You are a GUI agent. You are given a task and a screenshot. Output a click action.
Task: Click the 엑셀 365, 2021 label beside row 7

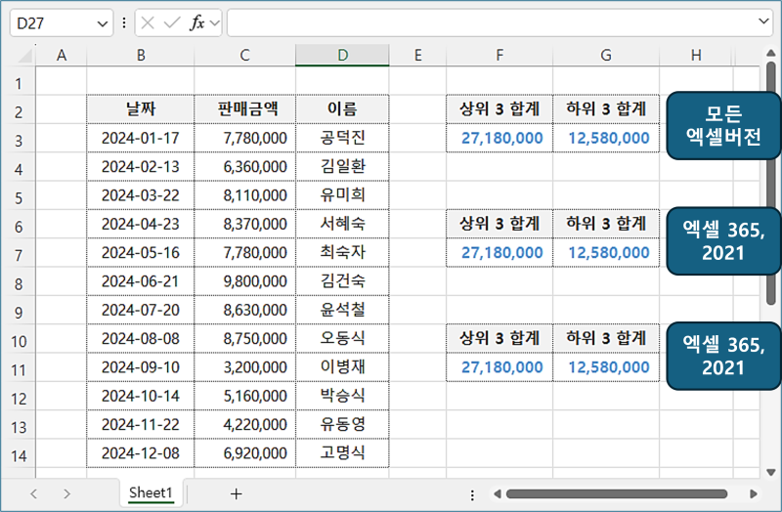(x=724, y=240)
